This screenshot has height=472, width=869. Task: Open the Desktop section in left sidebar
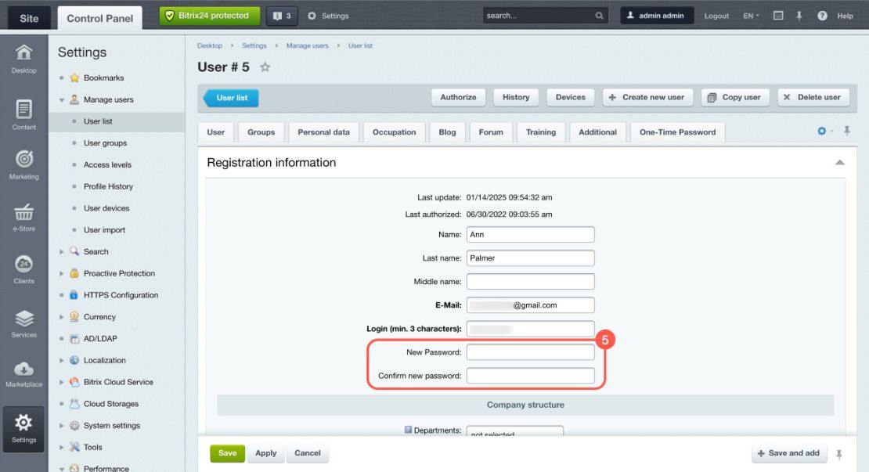(x=23, y=59)
